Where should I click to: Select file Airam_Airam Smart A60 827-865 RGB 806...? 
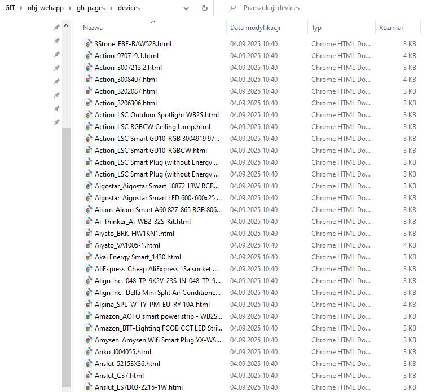click(x=158, y=210)
